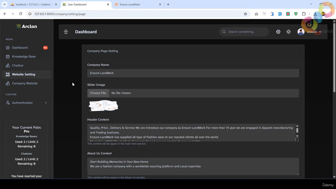
Task: Open the browser downloads icon
Action: 315,14
